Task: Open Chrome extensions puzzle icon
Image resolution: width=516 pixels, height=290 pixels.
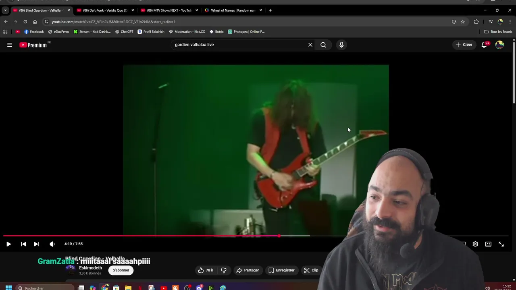Action: click(x=476, y=22)
